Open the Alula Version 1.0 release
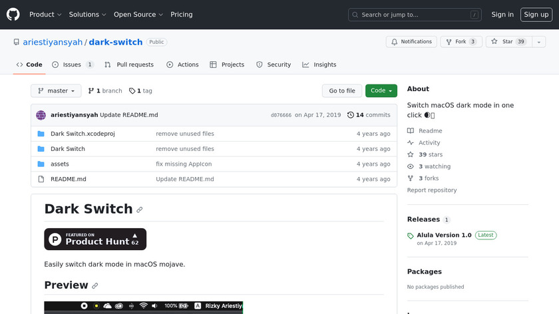The height and width of the screenshot is (314, 559). [x=445, y=235]
